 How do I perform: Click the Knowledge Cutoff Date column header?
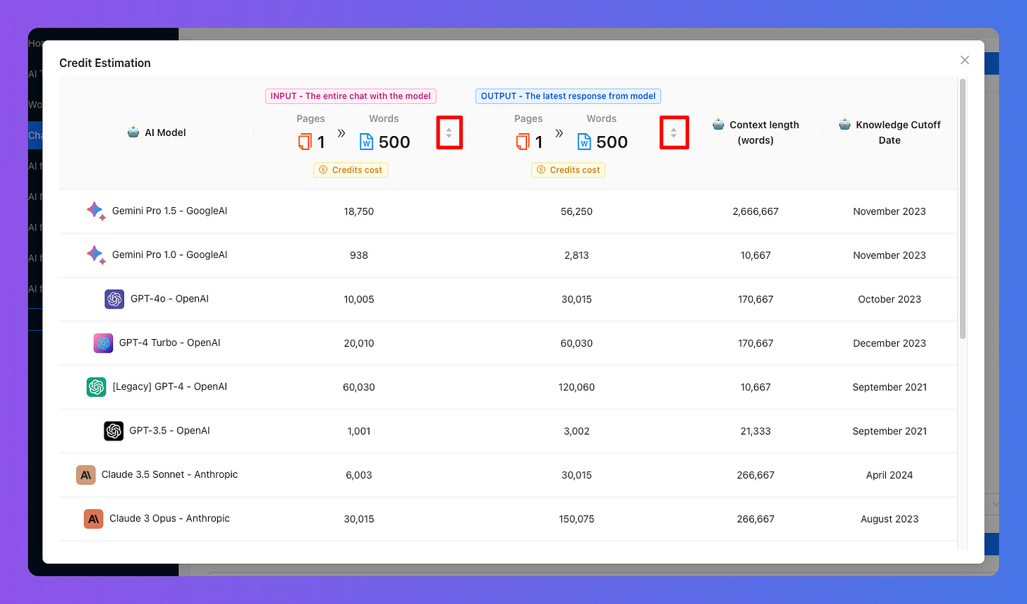pos(889,132)
